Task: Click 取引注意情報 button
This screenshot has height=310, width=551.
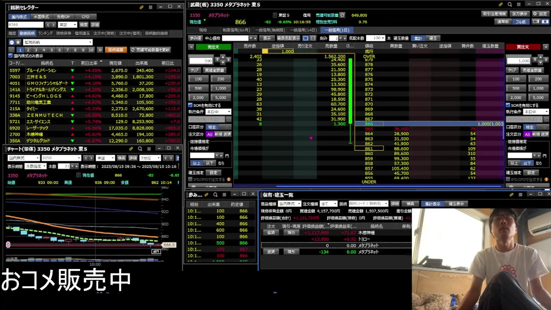Action: [x=494, y=14]
